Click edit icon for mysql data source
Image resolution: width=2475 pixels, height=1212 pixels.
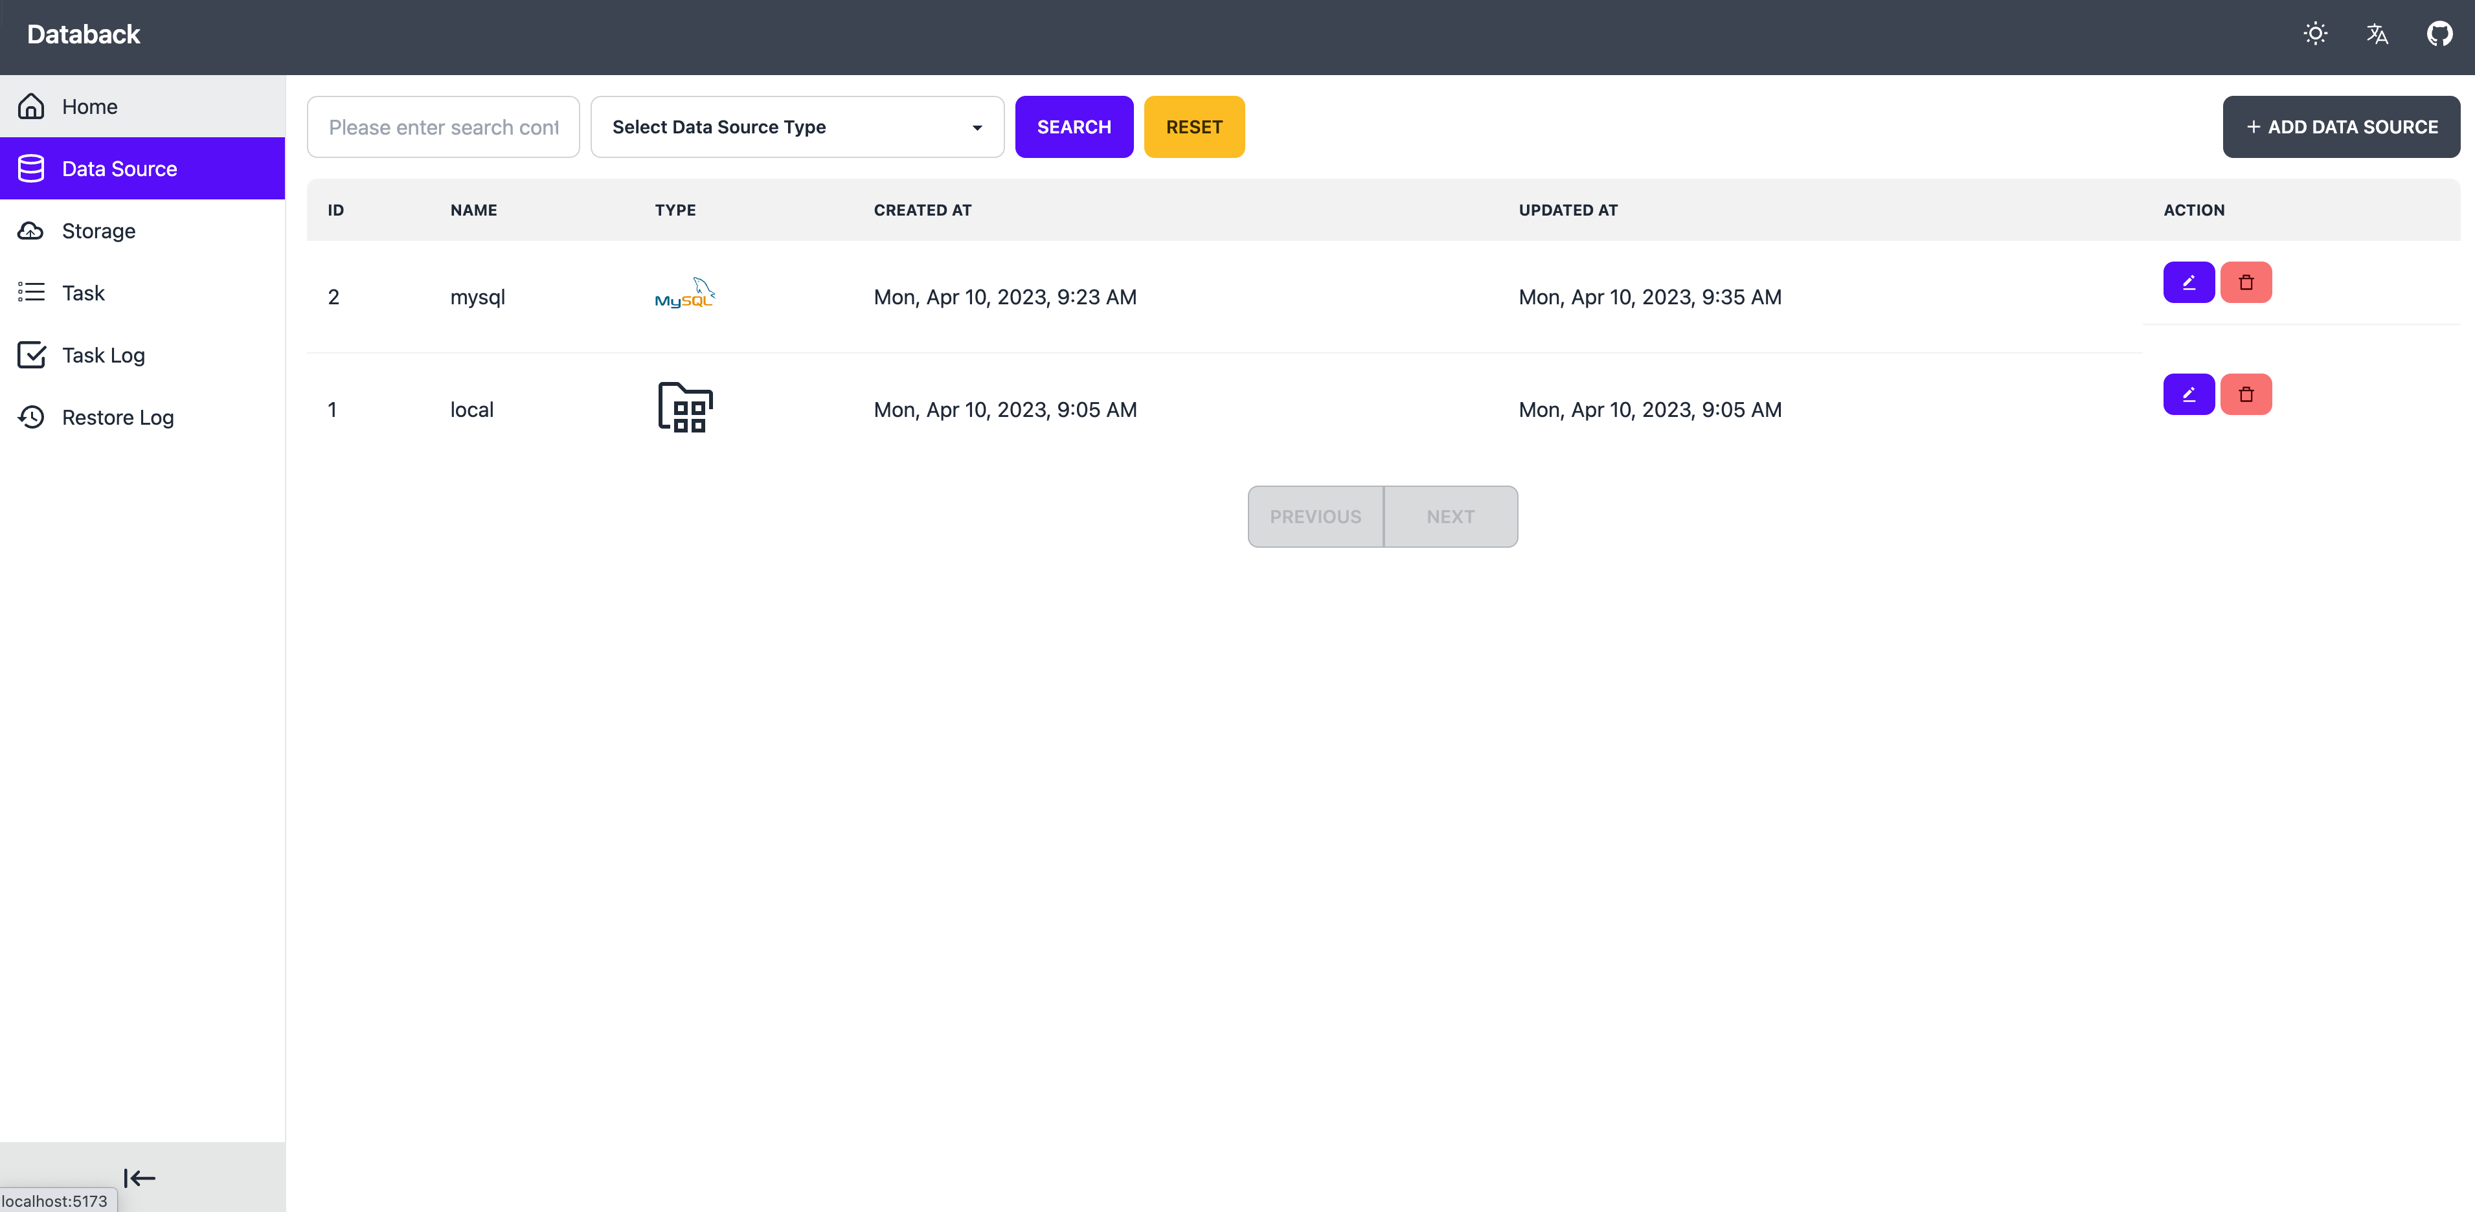point(2189,282)
